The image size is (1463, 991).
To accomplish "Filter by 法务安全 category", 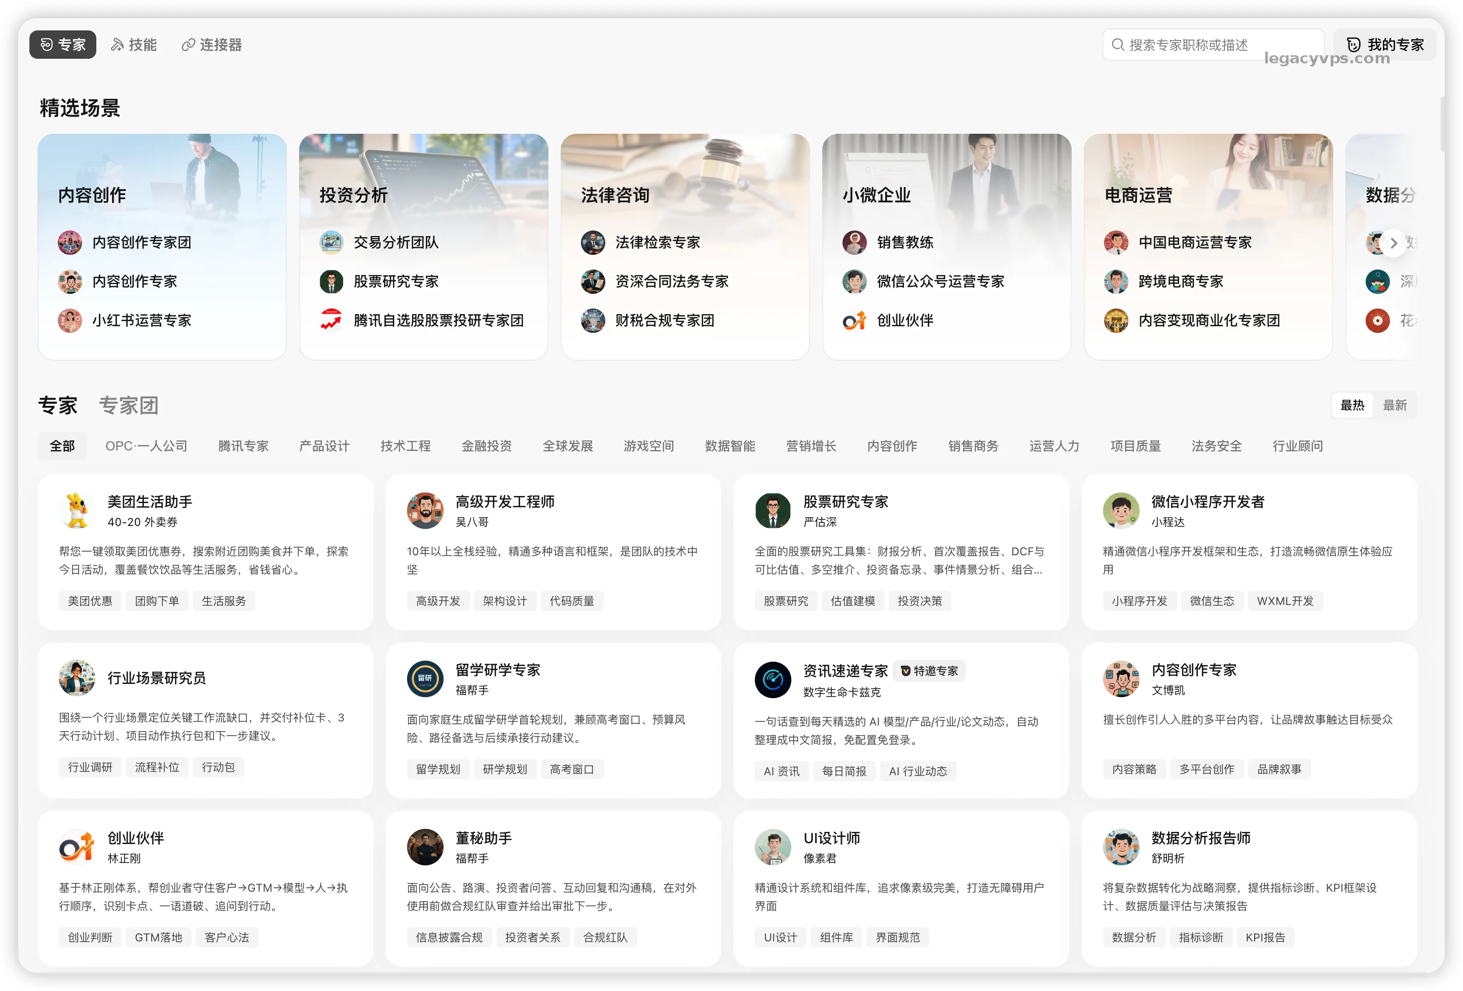I will 1216,446.
